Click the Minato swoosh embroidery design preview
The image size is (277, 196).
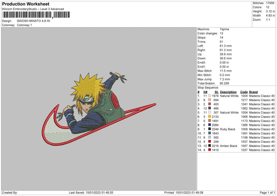click(x=99, y=109)
